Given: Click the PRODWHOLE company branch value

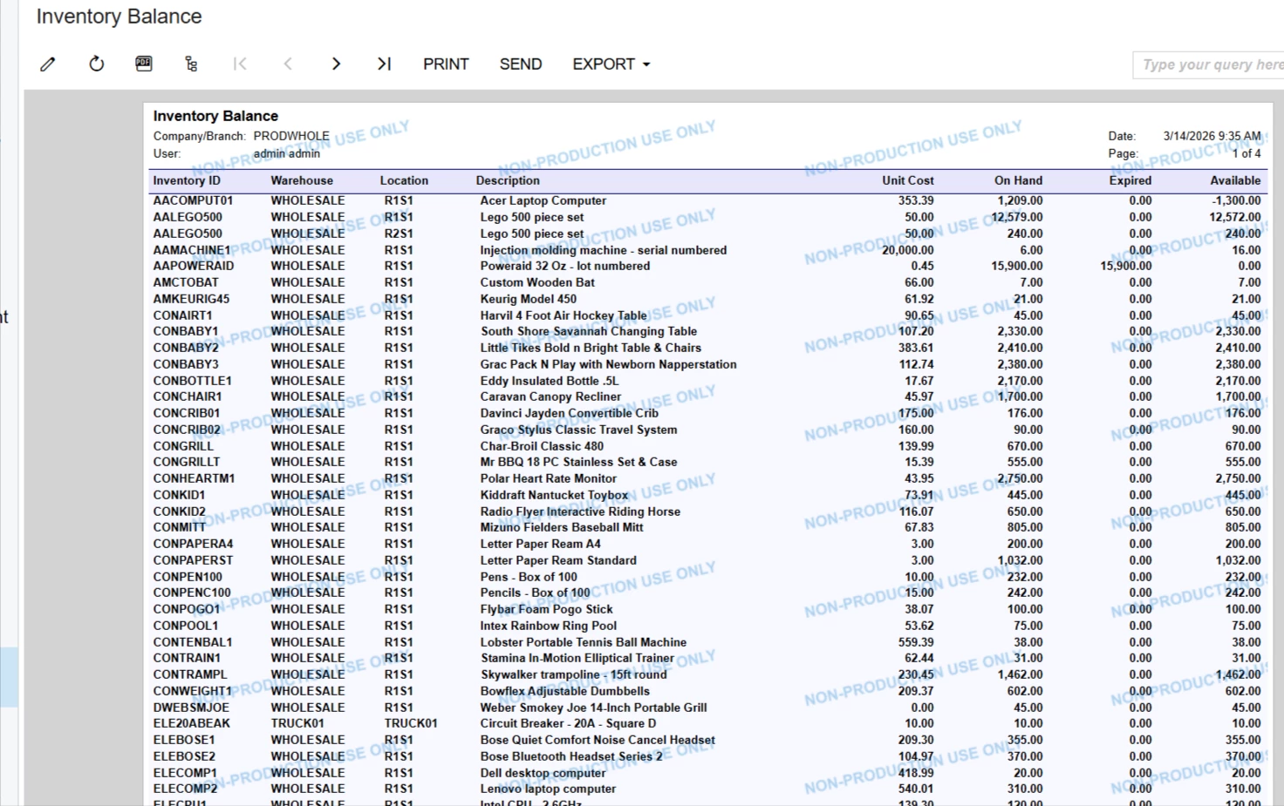Looking at the screenshot, I should [291, 136].
